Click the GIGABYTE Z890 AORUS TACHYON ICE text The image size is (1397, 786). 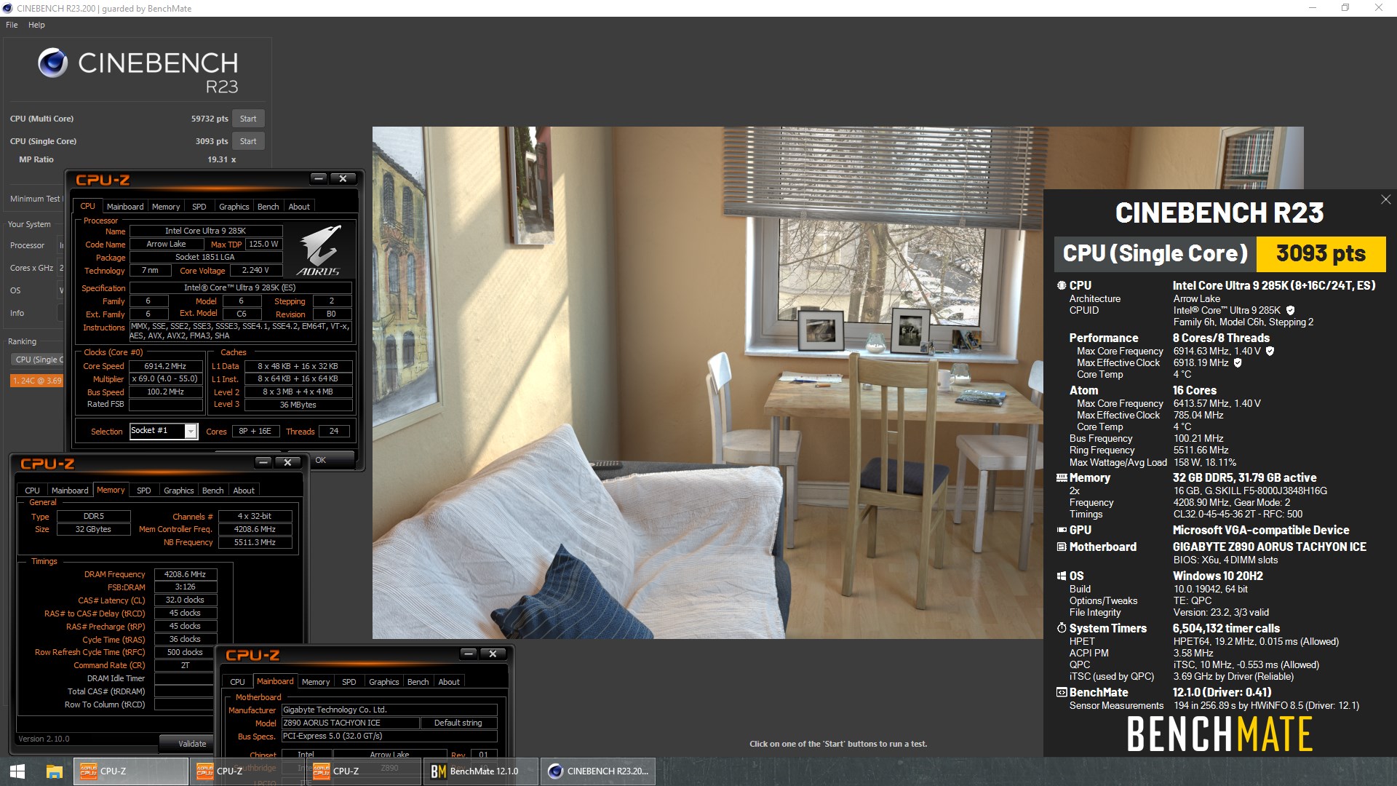tap(1269, 547)
